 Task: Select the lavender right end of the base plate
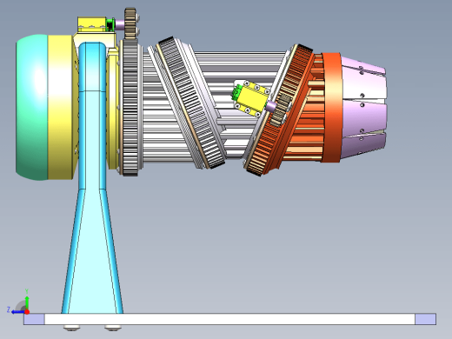point(426,319)
